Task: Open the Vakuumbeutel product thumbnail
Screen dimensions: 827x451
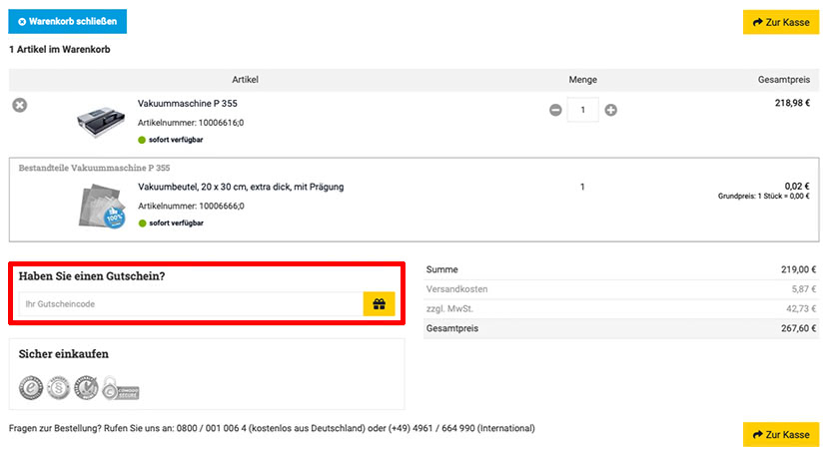Action: tap(102, 206)
